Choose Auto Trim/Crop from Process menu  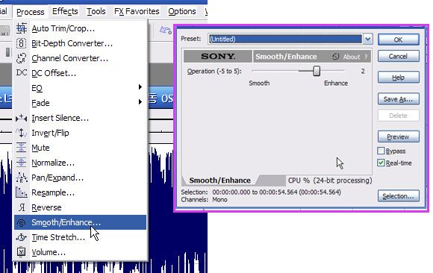click(80, 28)
